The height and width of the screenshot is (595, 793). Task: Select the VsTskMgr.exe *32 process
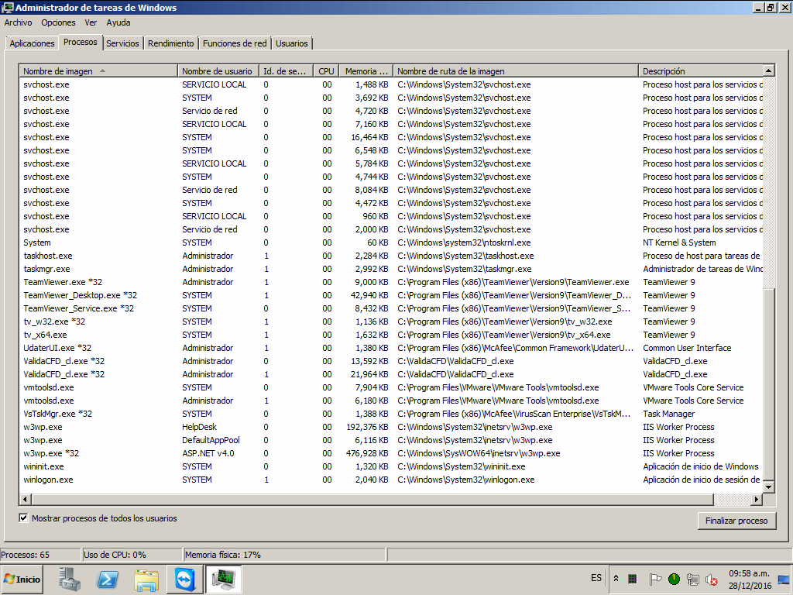[x=391, y=414]
